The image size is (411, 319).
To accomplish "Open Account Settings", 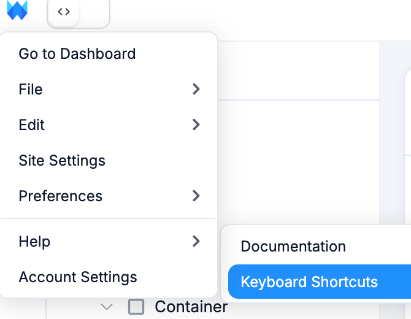I will [x=78, y=277].
